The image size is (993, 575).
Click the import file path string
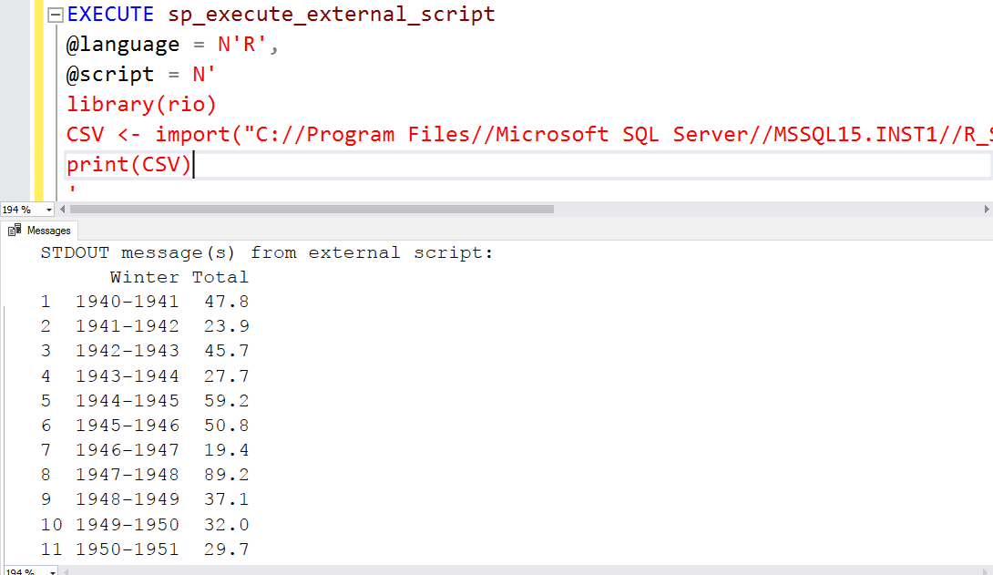456,134
